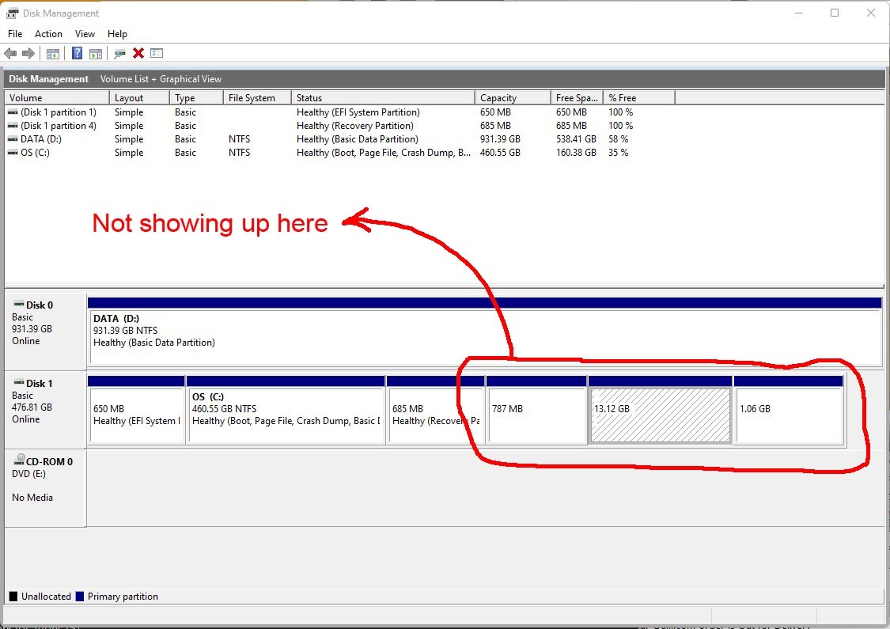Open the Help menu
This screenshot has width=890, height=629.
pos(118,34)
